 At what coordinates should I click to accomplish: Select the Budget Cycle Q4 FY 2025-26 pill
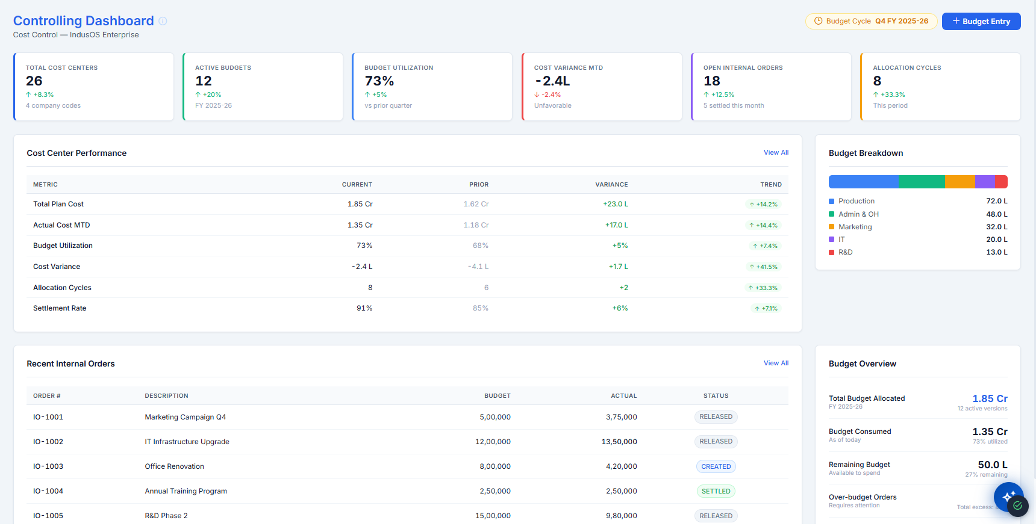871,21
